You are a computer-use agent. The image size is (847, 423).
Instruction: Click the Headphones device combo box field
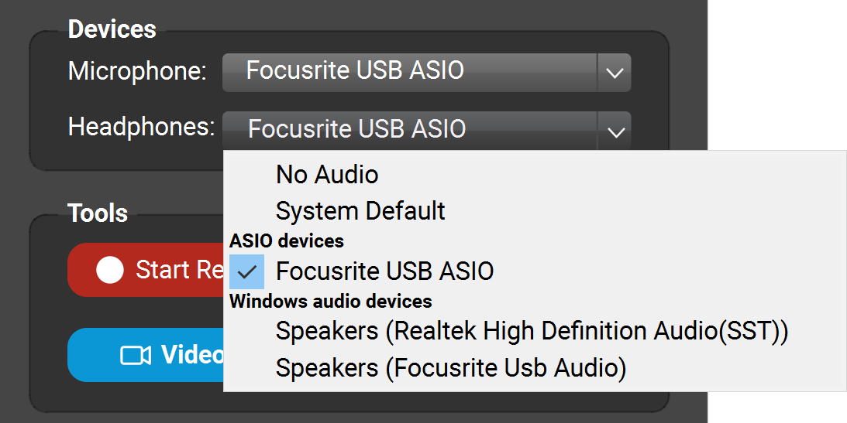(409, 129)
